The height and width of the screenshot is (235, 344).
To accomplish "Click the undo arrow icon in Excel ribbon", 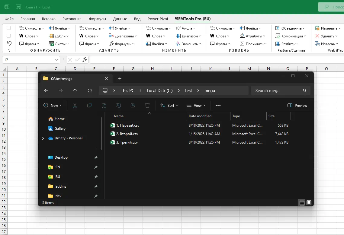I will point(9,44).
